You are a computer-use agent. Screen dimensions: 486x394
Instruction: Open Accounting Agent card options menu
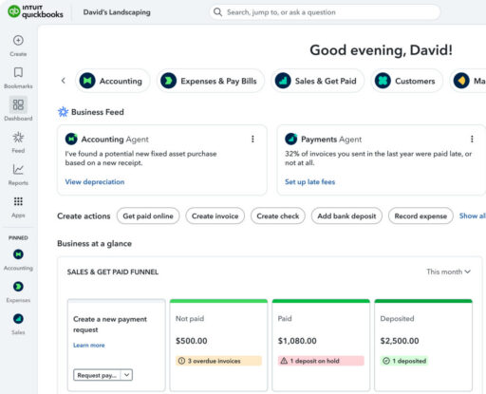click(252, 139)
